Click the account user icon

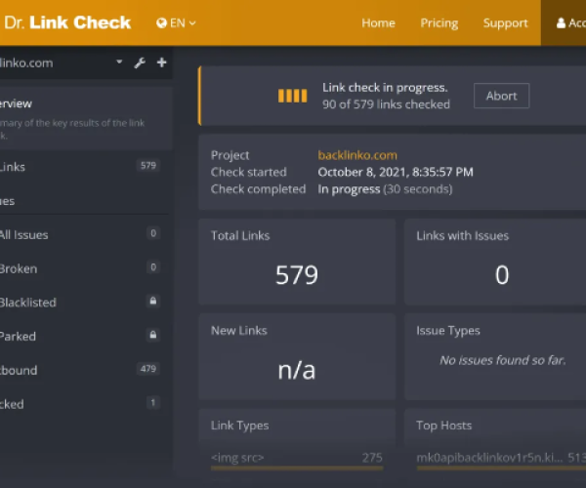coord(561,23)
